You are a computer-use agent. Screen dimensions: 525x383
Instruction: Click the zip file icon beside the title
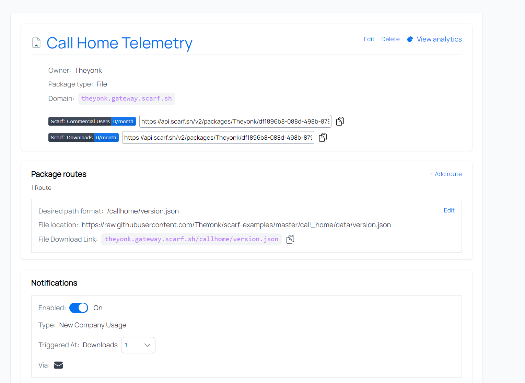point(36,43)
